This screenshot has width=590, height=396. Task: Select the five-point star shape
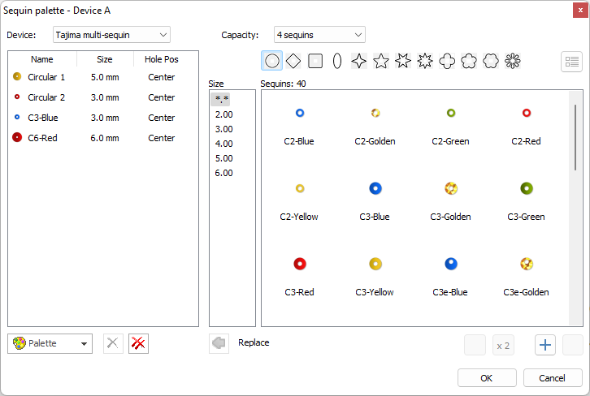coord(380,61)
